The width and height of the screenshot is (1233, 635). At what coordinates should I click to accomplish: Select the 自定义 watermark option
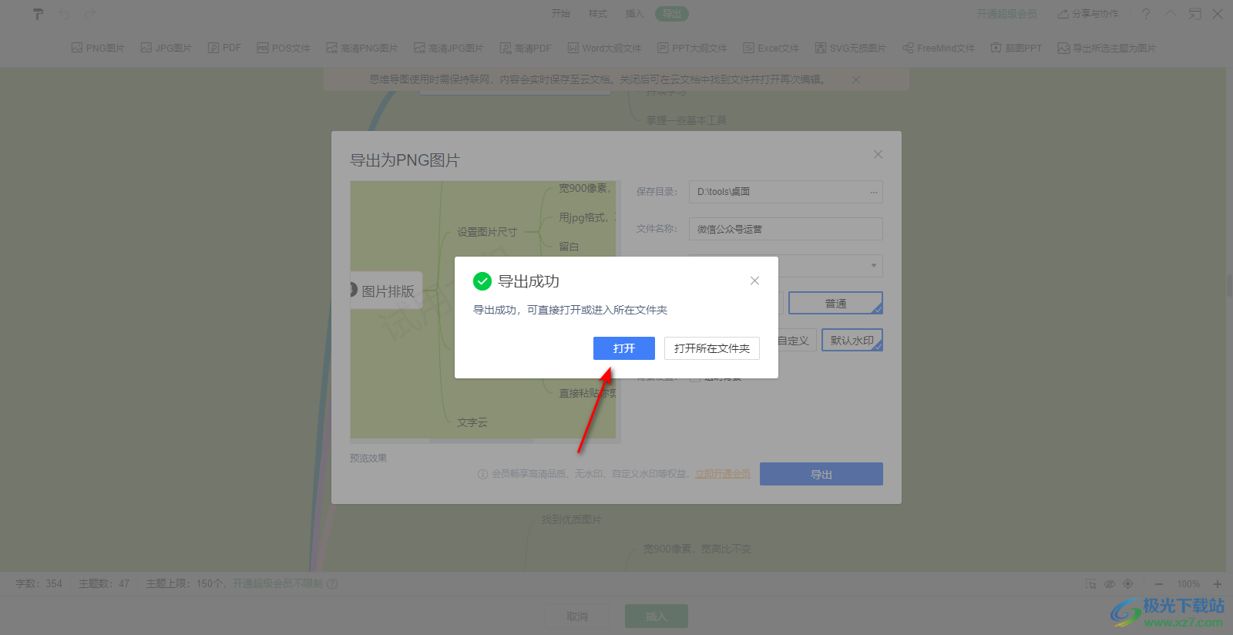[x=795, y=340]
